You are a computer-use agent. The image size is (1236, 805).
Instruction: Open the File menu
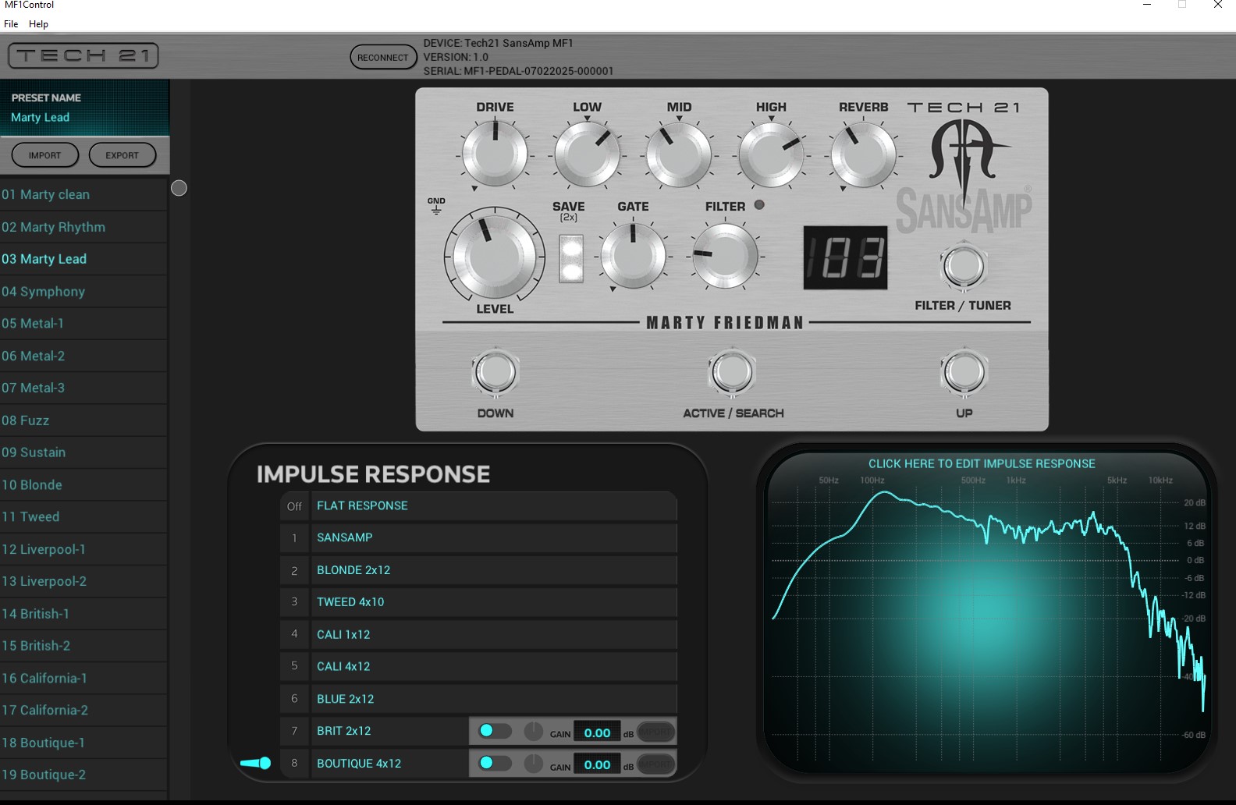11,24
